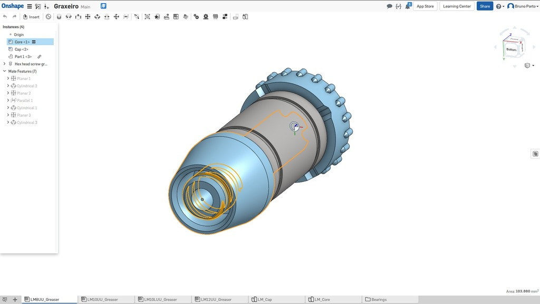Select the Fastened mate tool
540x304 pixels.
point(59,16)
